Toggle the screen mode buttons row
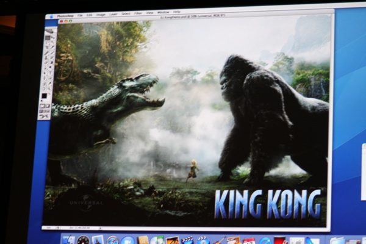The height and width of the screenshot is (244, 366). [45, 111]
